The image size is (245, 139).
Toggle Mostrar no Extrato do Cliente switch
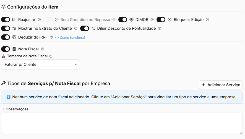pos(6,28)
